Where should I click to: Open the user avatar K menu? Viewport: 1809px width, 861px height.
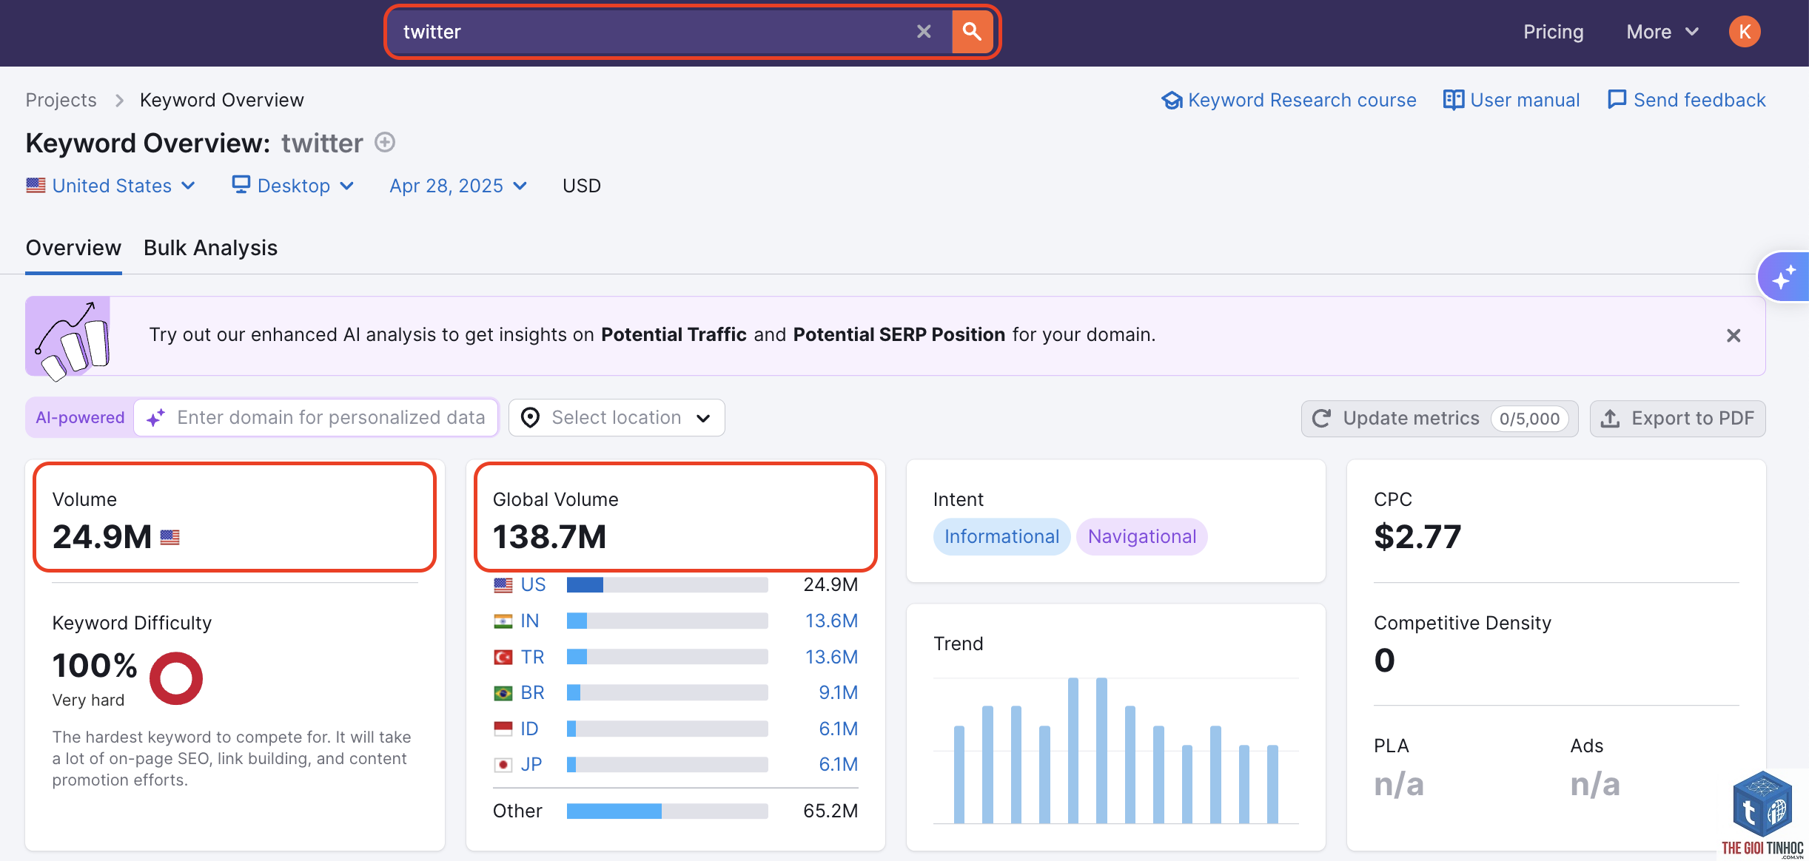pos(1745,32)
